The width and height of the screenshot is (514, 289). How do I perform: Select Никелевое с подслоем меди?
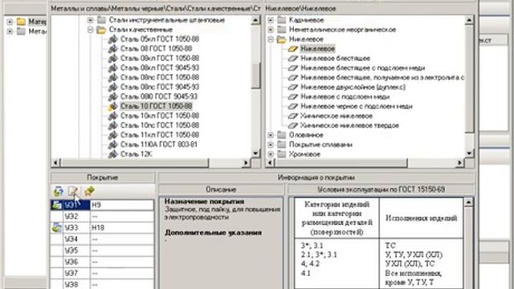click(x=345, y=96)
